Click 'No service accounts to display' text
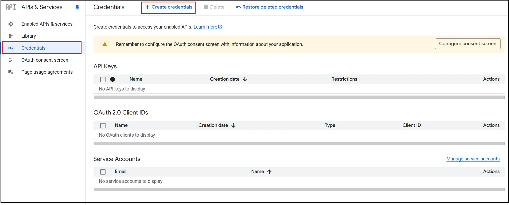Screen dimensions: 509x205 click(131, 181)
